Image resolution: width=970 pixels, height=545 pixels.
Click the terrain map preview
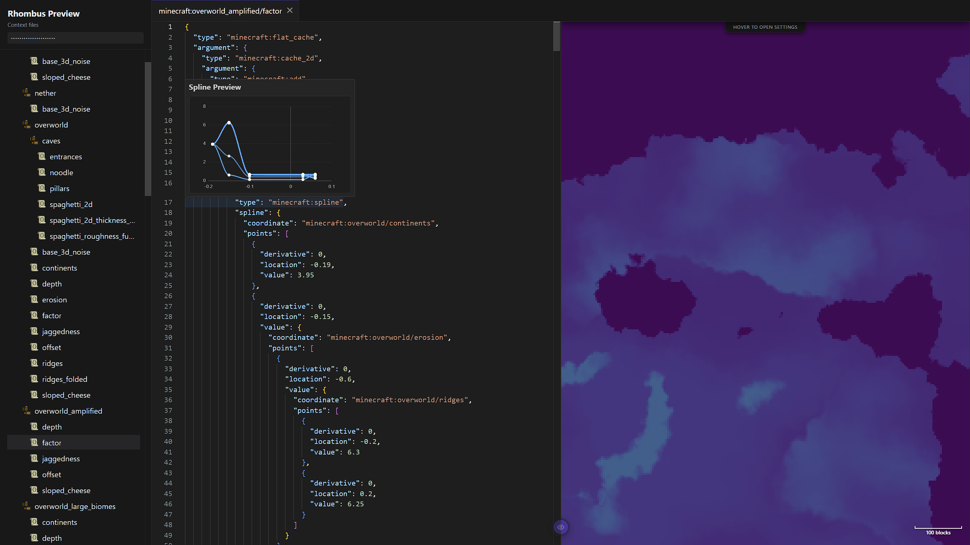click(x=765, y=283)
